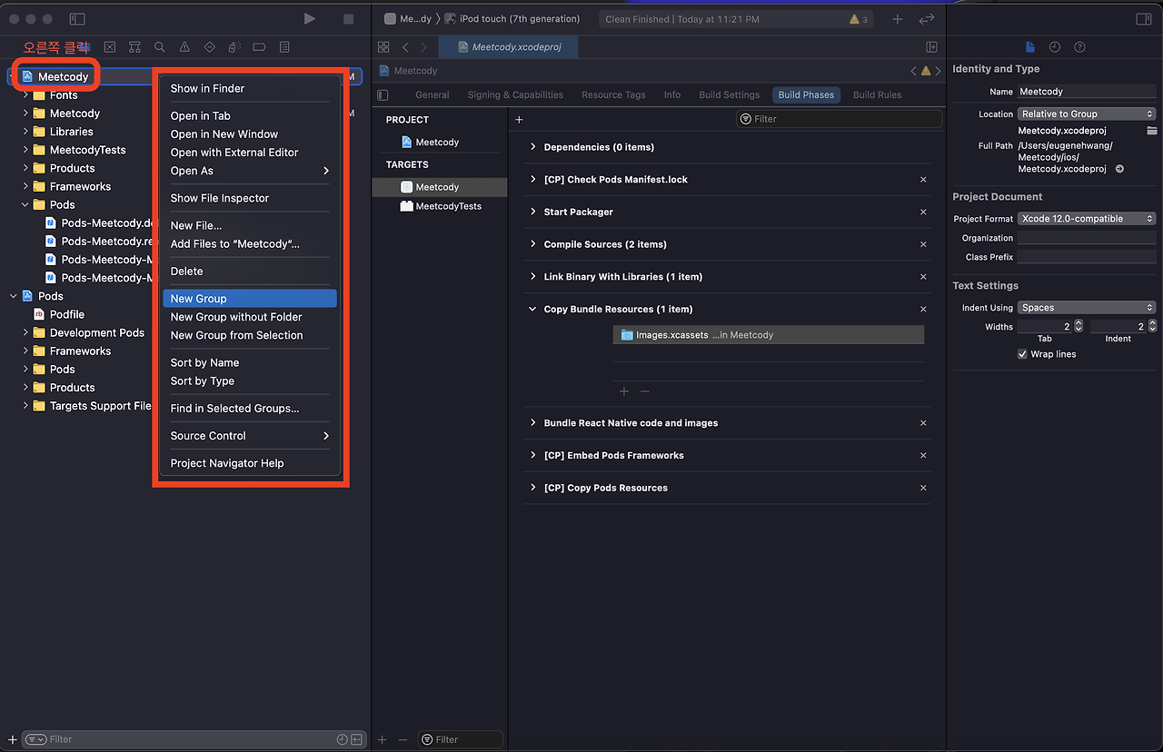1163x752 pixels.
Task: Switch to the Build Settings tab
Action: [729, 94]
